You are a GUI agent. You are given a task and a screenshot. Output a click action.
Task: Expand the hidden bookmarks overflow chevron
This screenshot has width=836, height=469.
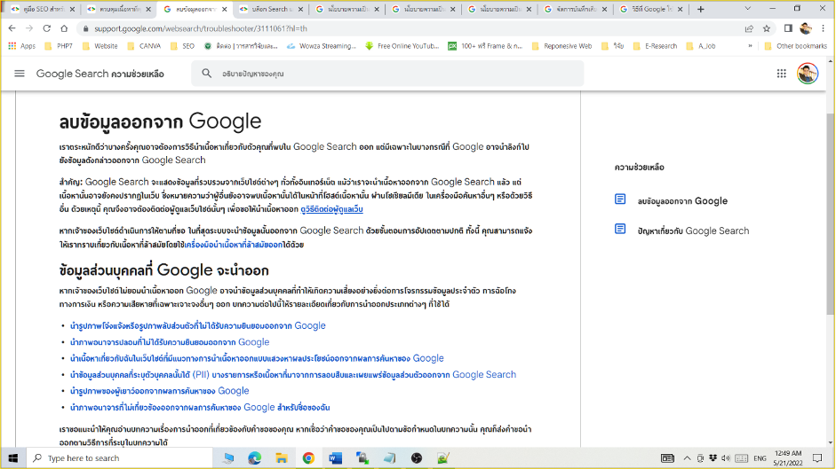751,46
